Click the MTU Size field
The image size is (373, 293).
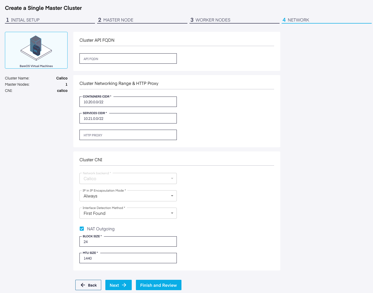click(x=128, y=258)
